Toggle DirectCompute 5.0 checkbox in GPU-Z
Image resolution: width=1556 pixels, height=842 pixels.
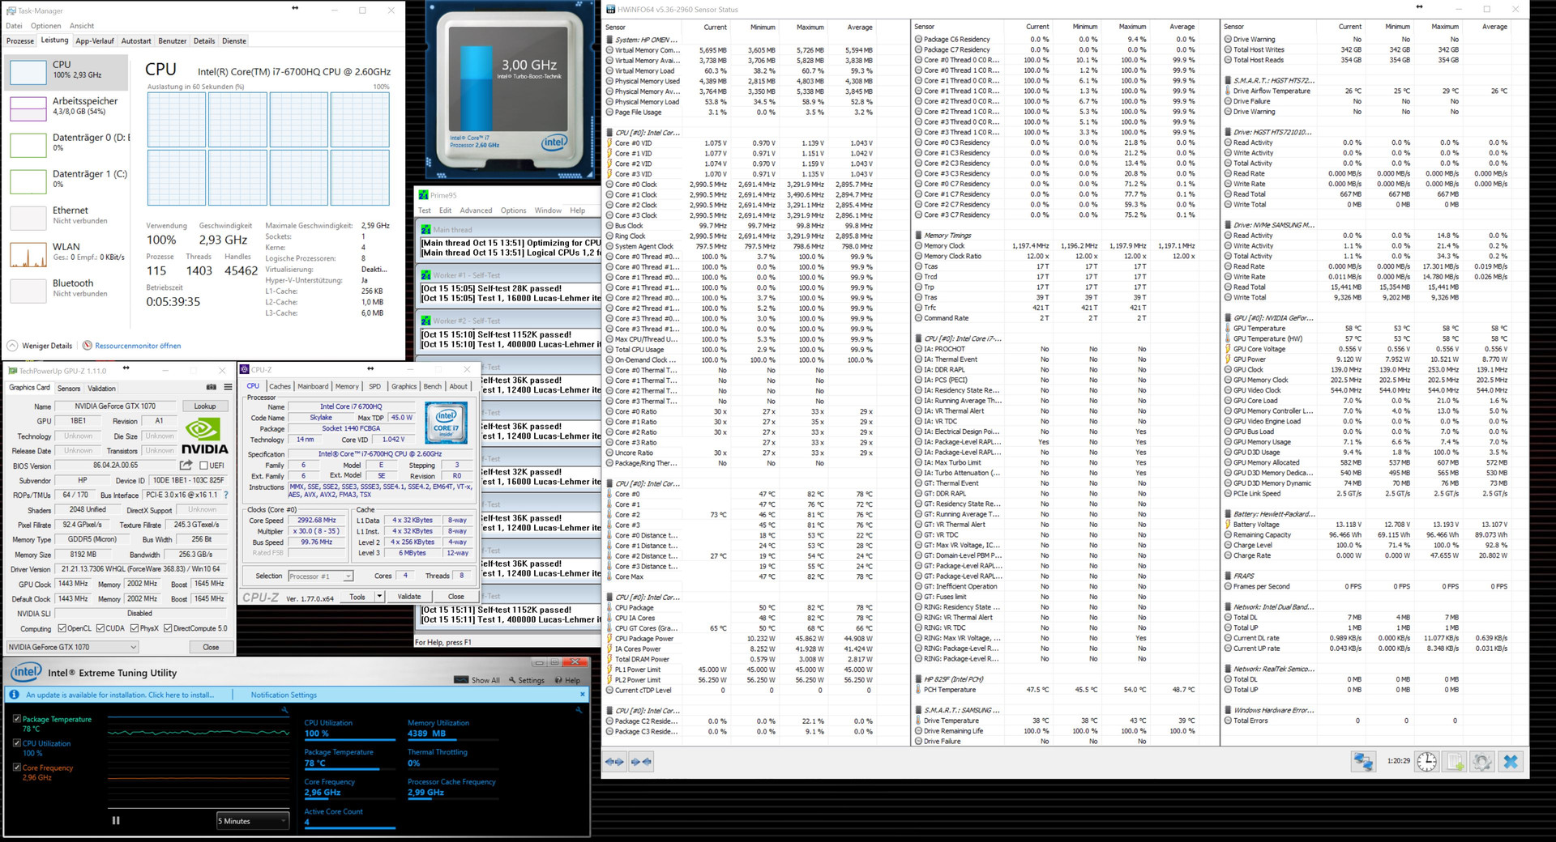[x=168, y=628]
